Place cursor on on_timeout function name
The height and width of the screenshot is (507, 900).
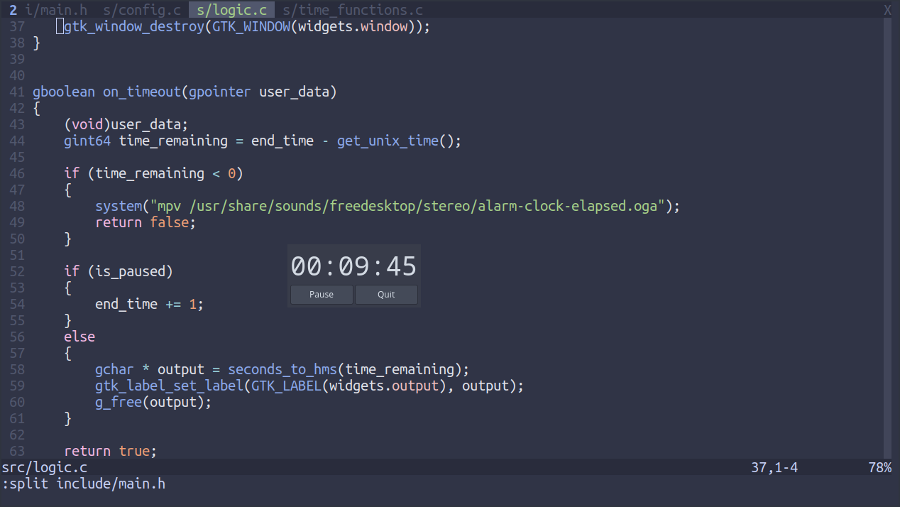[x=142, y=92]
